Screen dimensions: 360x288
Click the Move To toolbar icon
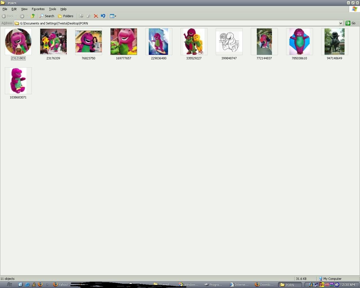tap(81, 16)
